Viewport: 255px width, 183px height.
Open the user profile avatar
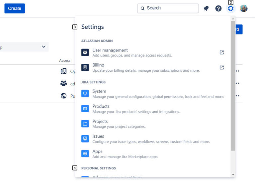click(x=244, y=8)
